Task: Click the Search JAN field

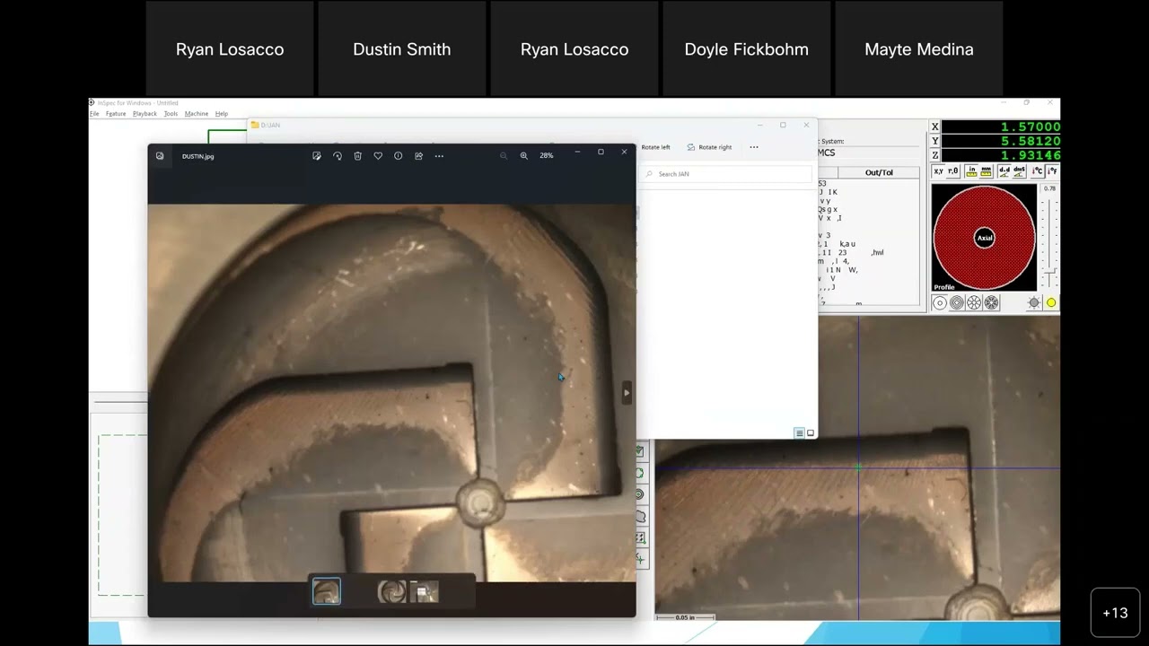Action: pos(725,174)
